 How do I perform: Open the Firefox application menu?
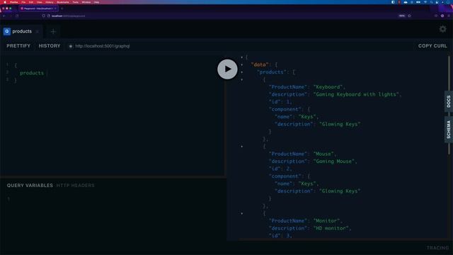[449, 16]
